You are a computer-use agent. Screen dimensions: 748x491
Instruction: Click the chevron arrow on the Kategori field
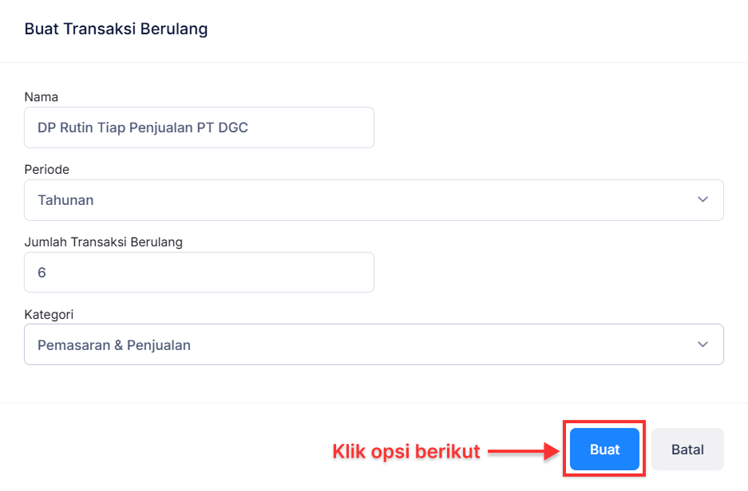pos(702,344)
